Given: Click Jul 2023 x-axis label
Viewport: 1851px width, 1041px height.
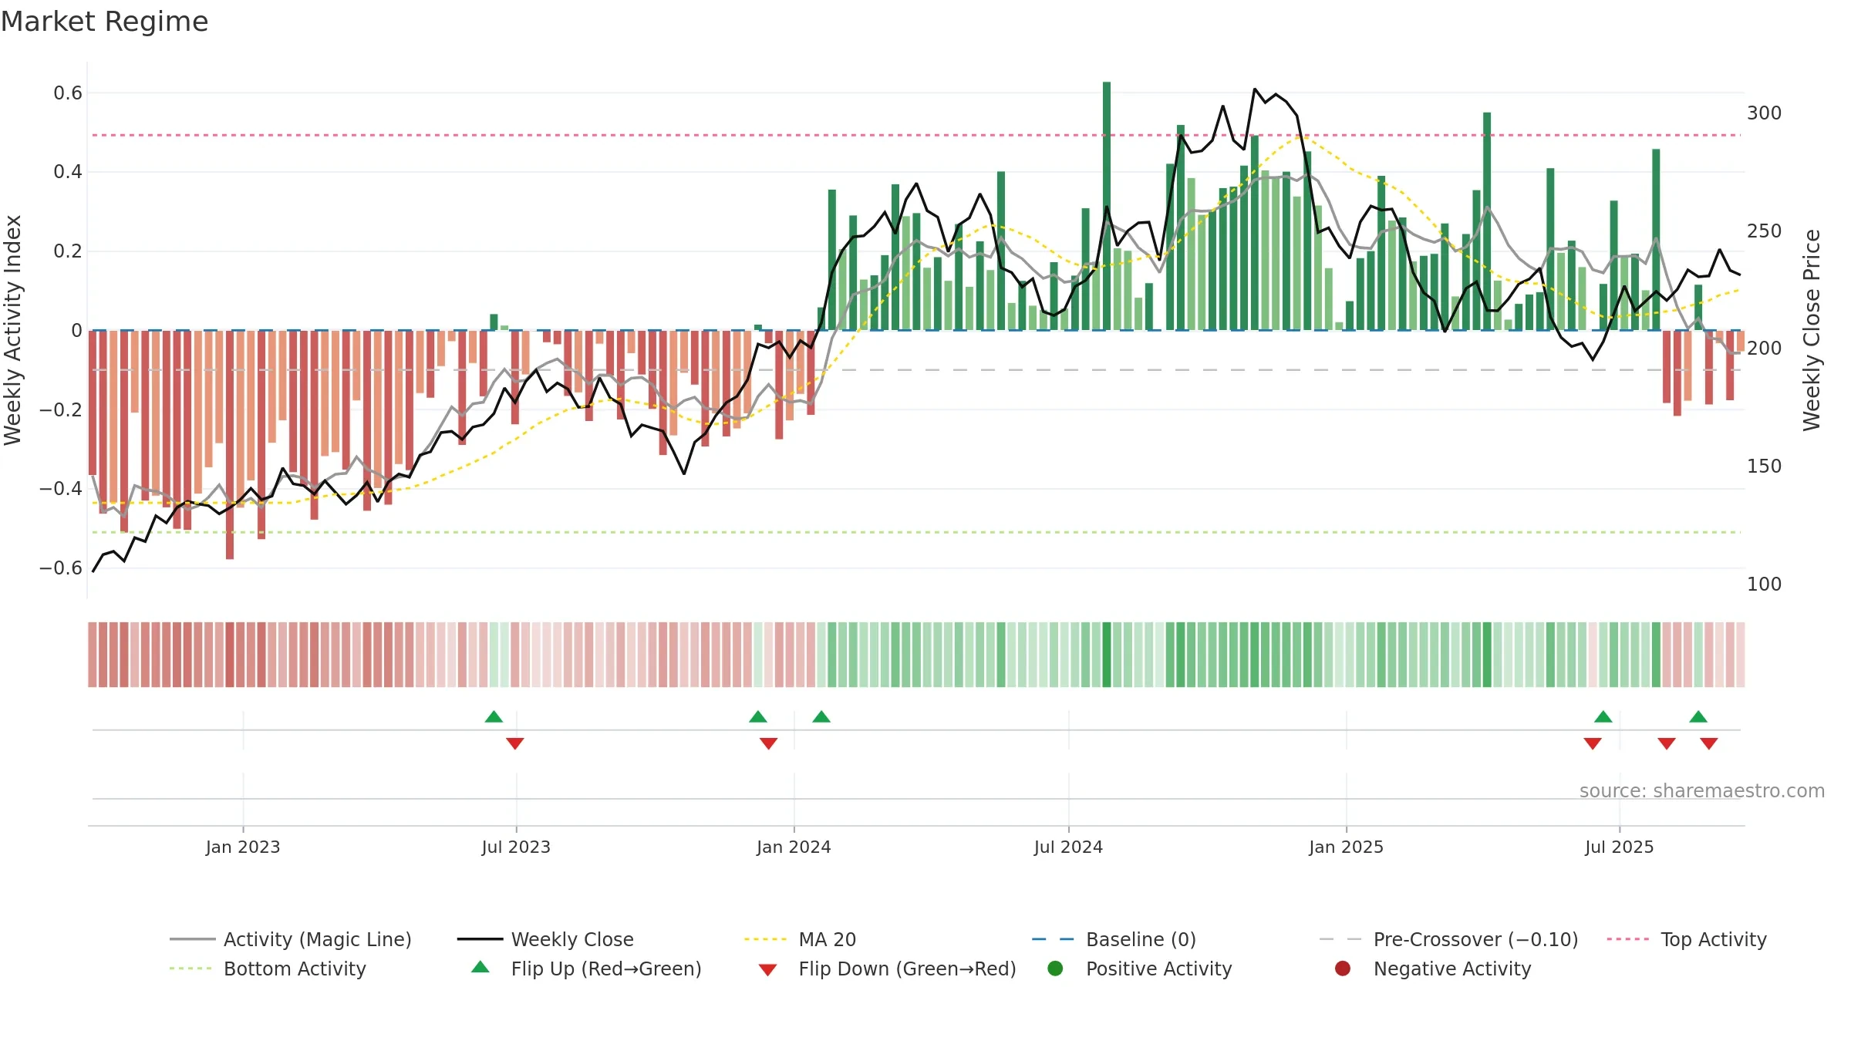Looking at the screenshot, I should [x=516, y=847].
